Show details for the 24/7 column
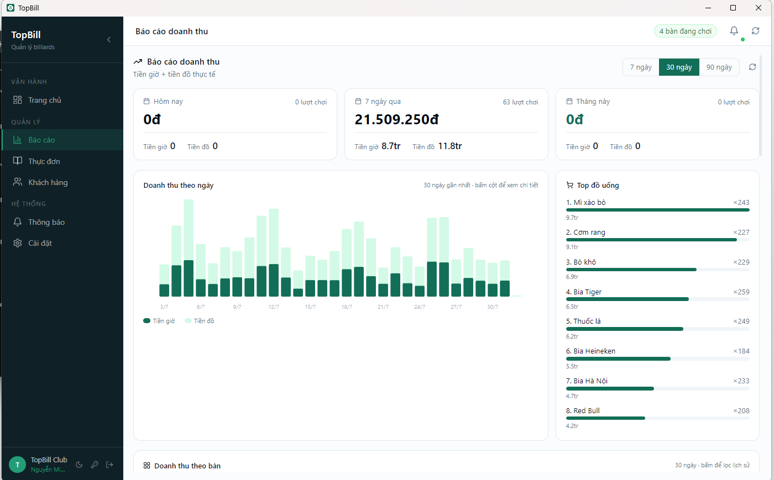Image resolution: width=774 pixels, height=480 pixels. click(x=420, y=282)
